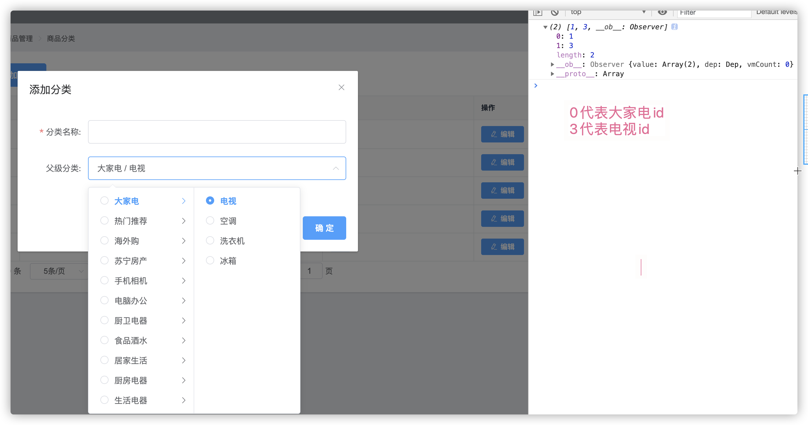The image size is (808, 425).
Task: Expand 手机相机 submenu via its chevron
Action: [184, 281]
